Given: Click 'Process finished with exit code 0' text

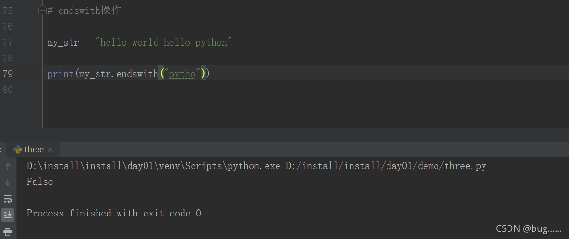Looking at the screenshot, I should point(114,213).
